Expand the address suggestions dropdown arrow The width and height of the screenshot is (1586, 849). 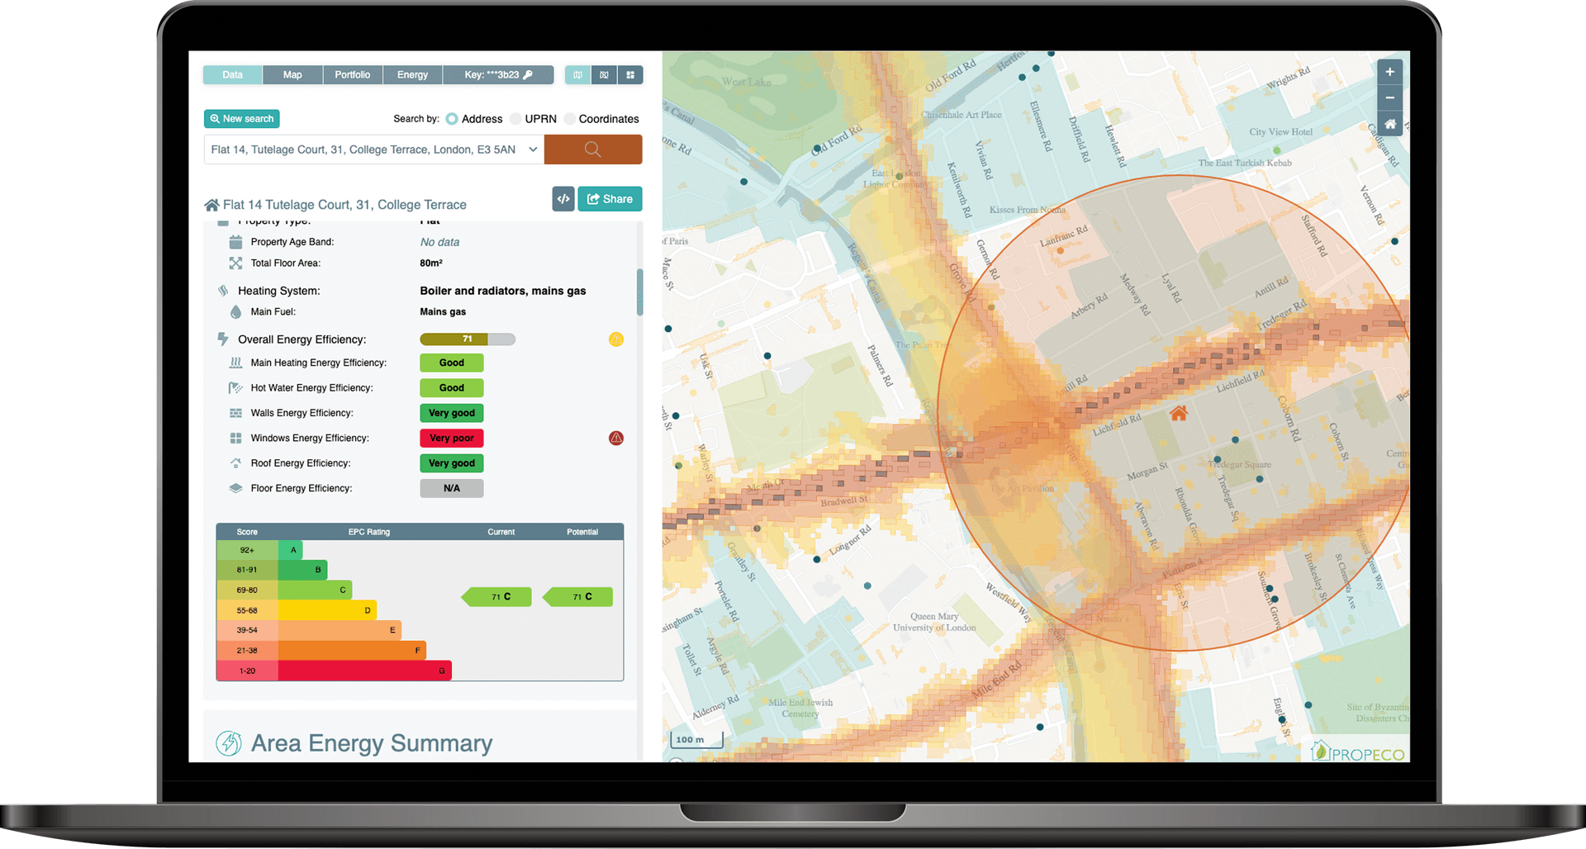click(x=533, y=149)
